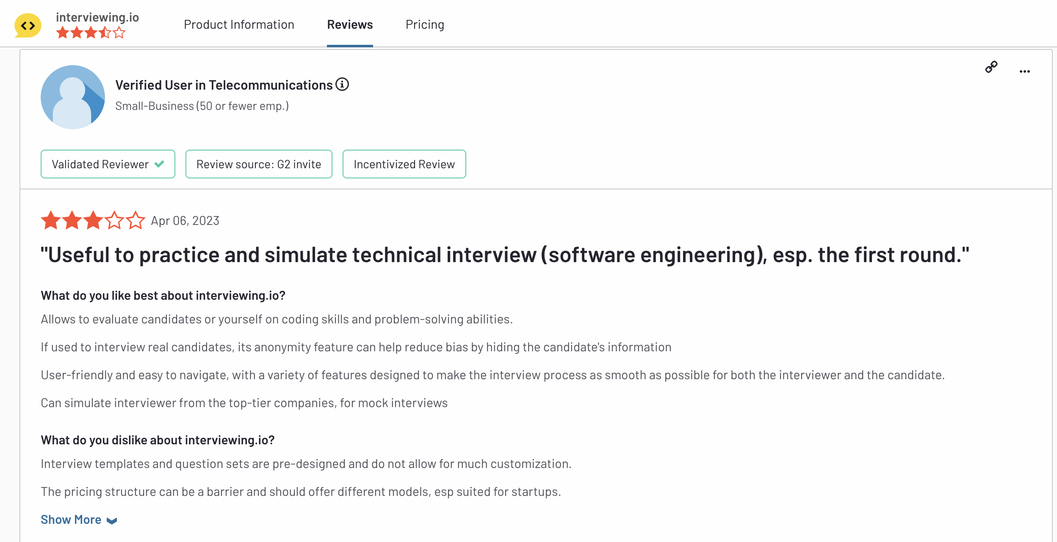Viewport: 1057px width, 542px height.
Task: Click 'What do you dislike about interviewing.io?' heading
Action: (x=158, y=440)
